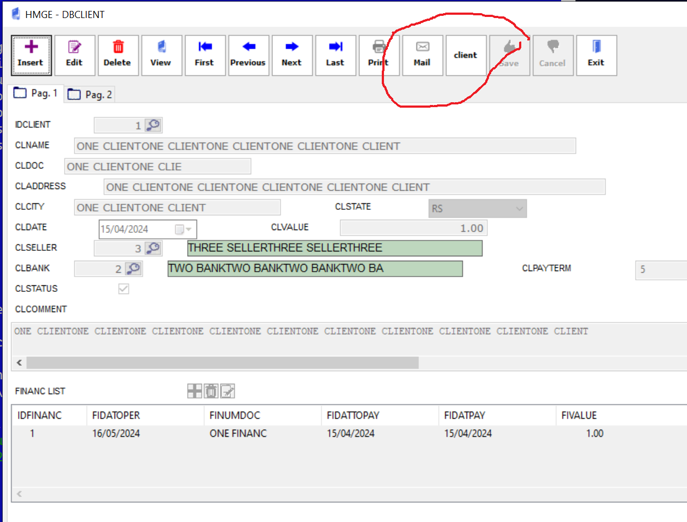Toggle the CLSTATUS checkbox

coord(124,289)
